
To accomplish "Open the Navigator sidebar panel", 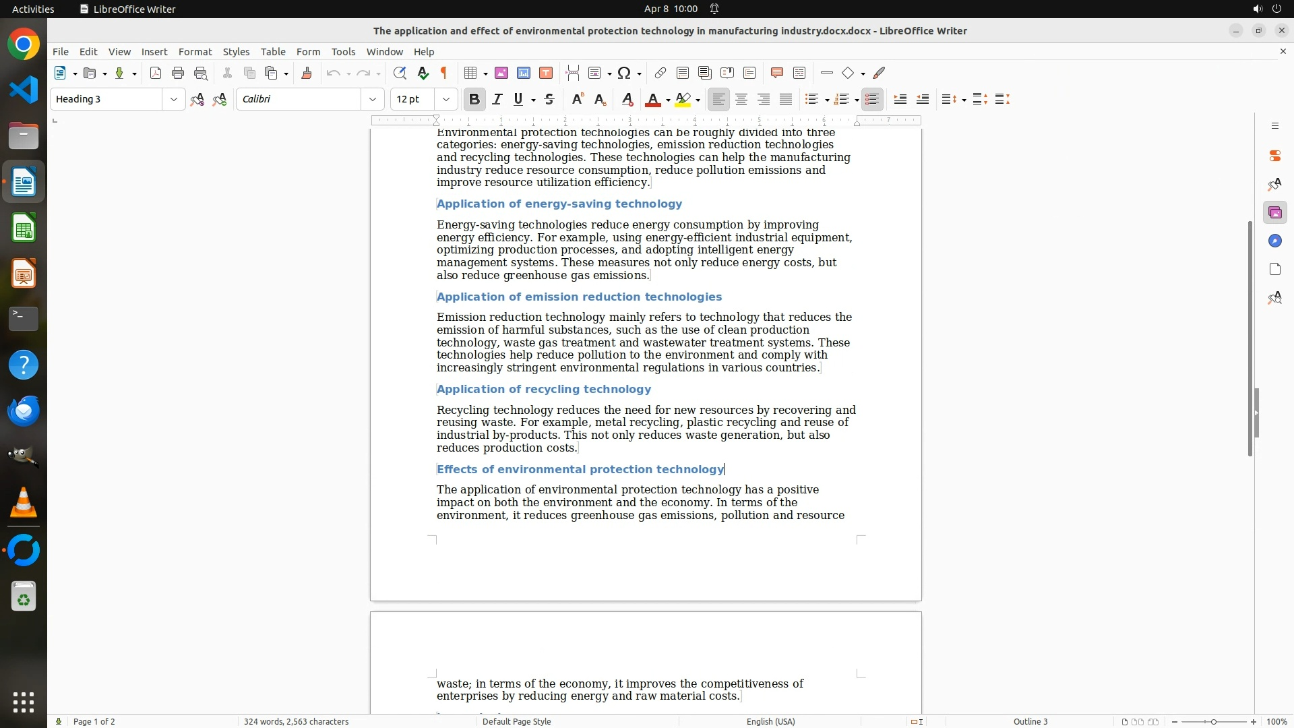I will click(1274, 241).
